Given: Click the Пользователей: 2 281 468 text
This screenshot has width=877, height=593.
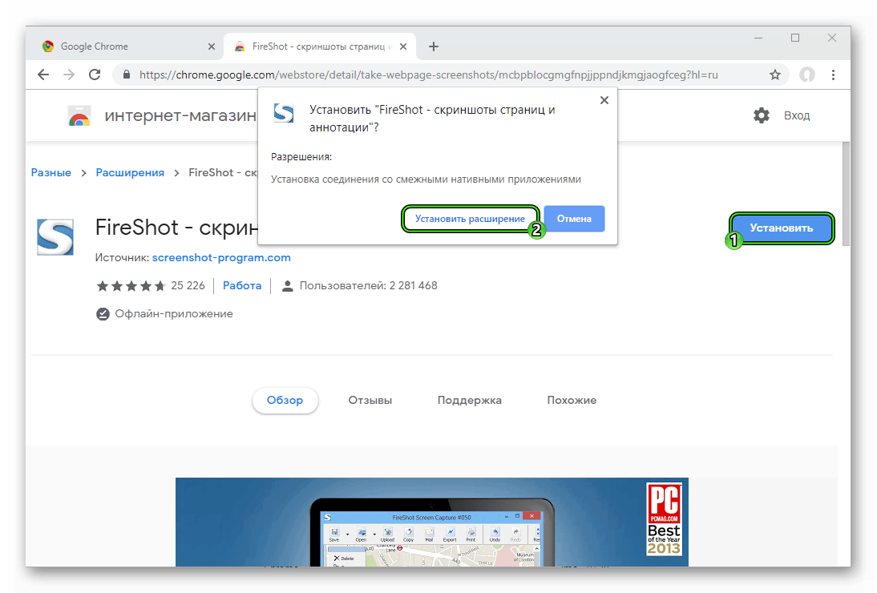Looking at the screenshot, I should (x=368, y=285).
